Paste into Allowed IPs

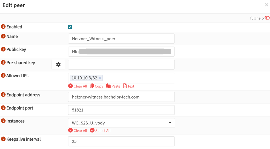113,86
